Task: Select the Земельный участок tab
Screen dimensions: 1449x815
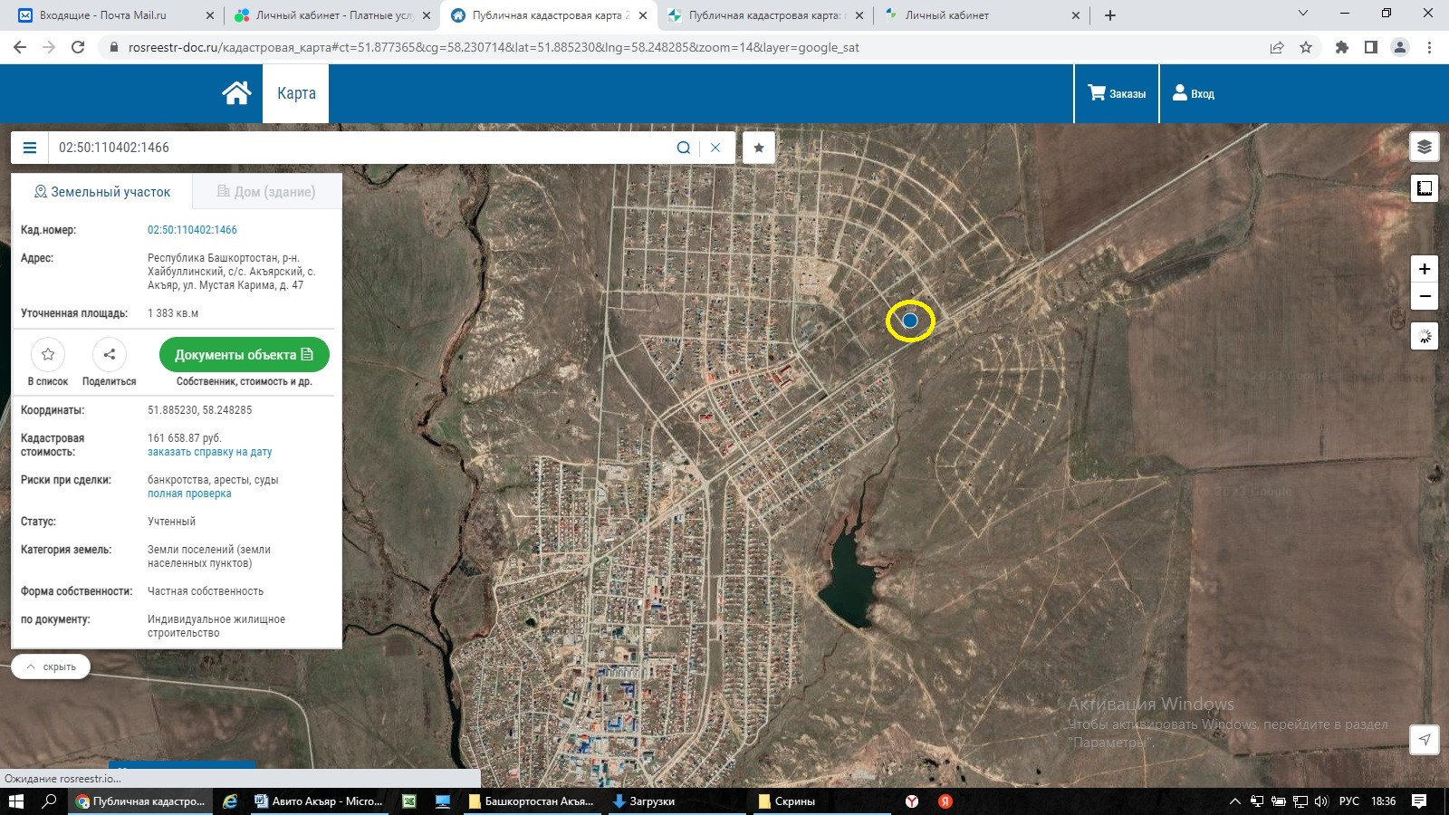Action: pyautogui.click(x=101, y=192)
